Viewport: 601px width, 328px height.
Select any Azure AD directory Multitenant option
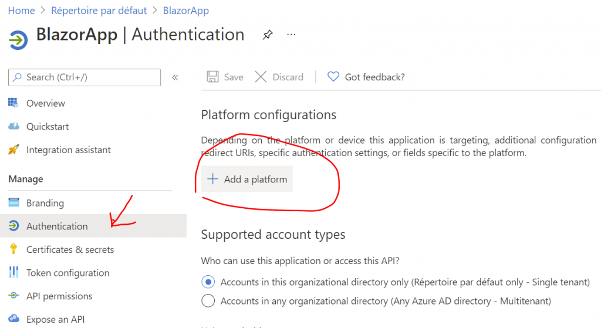click(x=208, y=301)
